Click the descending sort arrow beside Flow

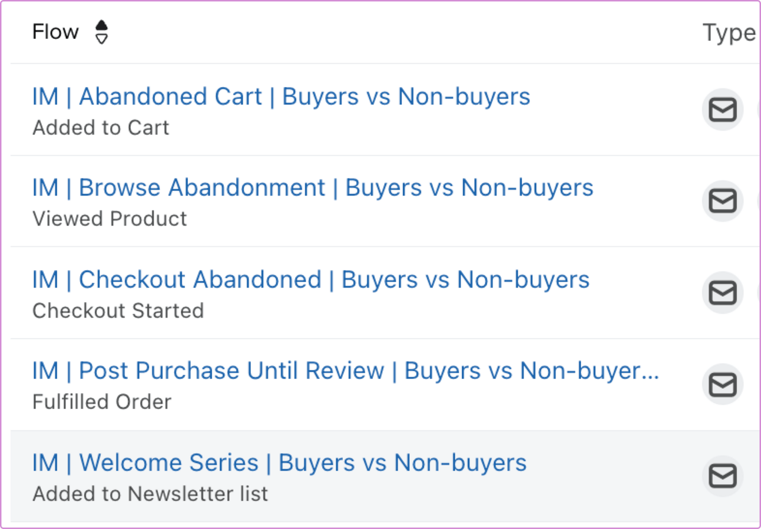(x=102, y=39)
